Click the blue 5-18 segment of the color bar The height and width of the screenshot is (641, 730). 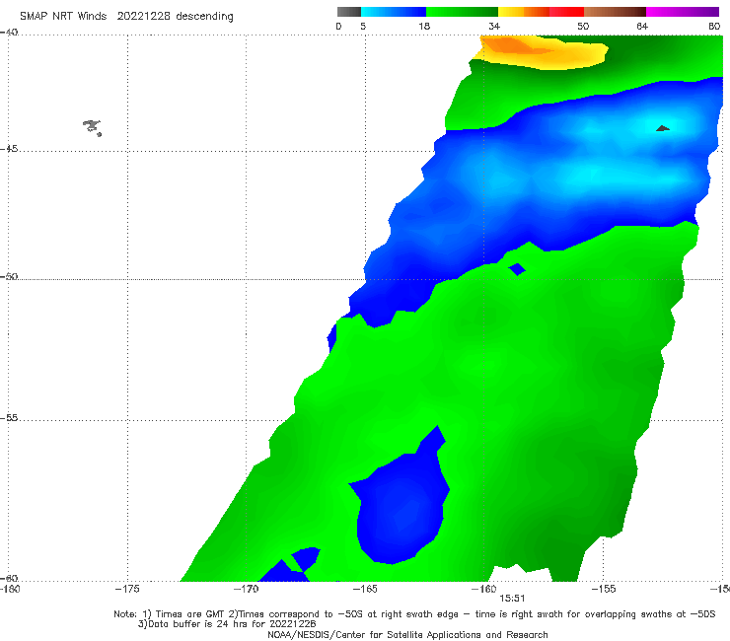[x=394, y=12]
